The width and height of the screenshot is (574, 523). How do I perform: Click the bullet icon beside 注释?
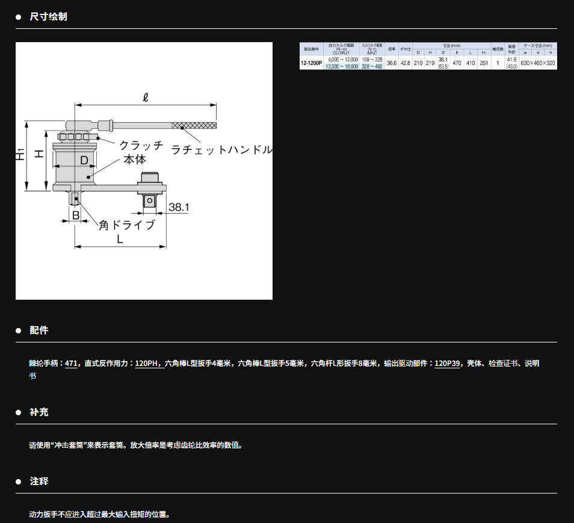(x=19, y=481)
